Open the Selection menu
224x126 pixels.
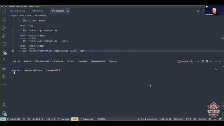point(12,6)
